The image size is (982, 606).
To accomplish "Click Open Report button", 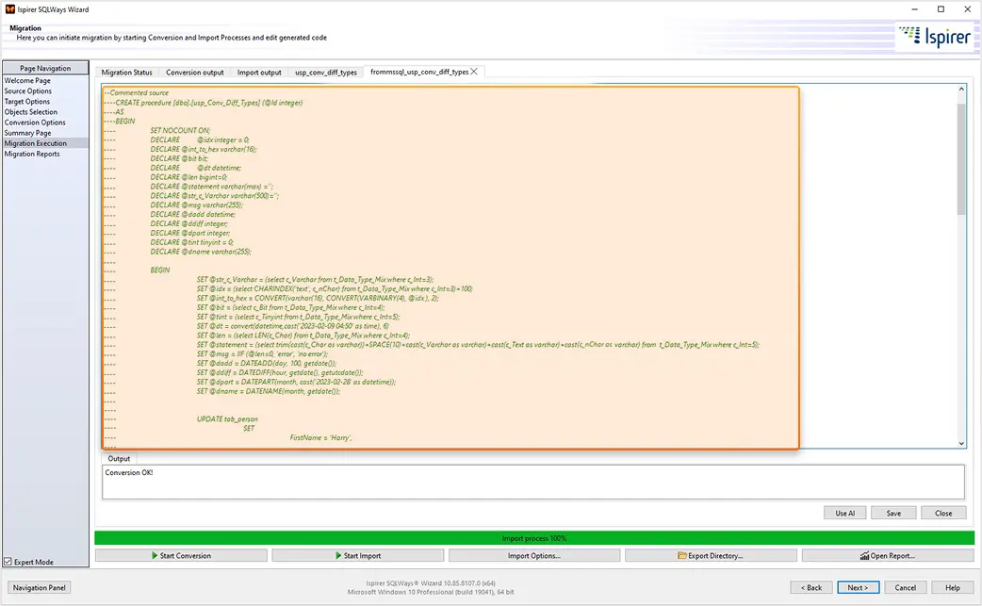I will 888,555.
